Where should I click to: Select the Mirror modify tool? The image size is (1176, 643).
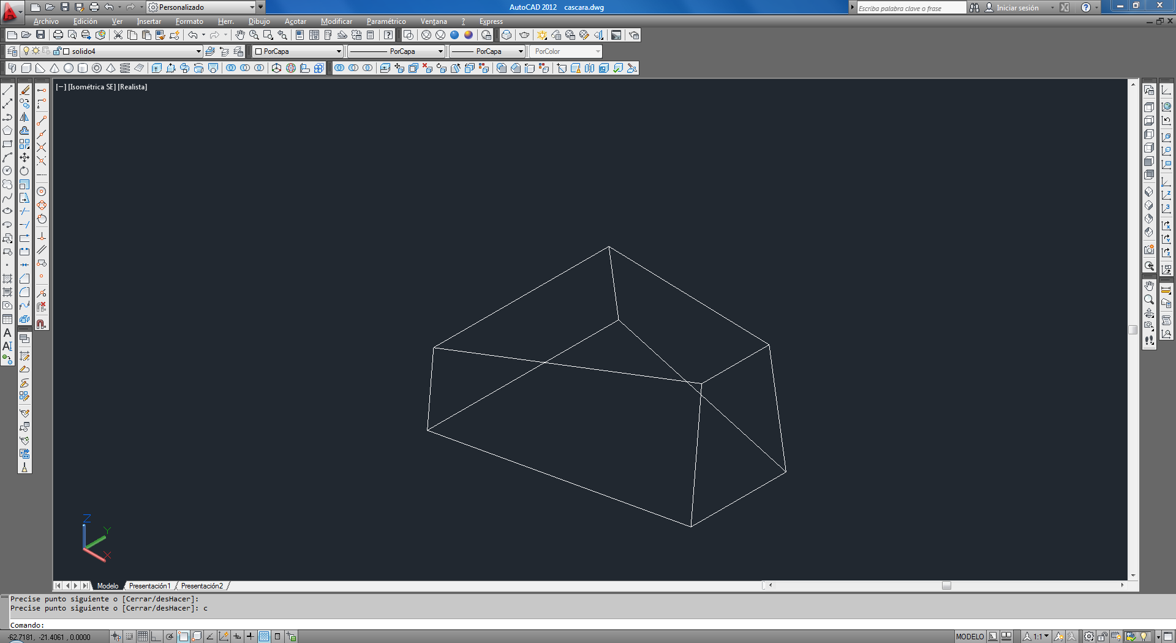pos(24,117)
